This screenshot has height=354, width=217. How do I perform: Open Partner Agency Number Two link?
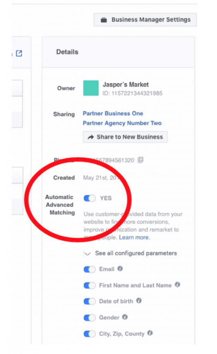coord(122,123)
